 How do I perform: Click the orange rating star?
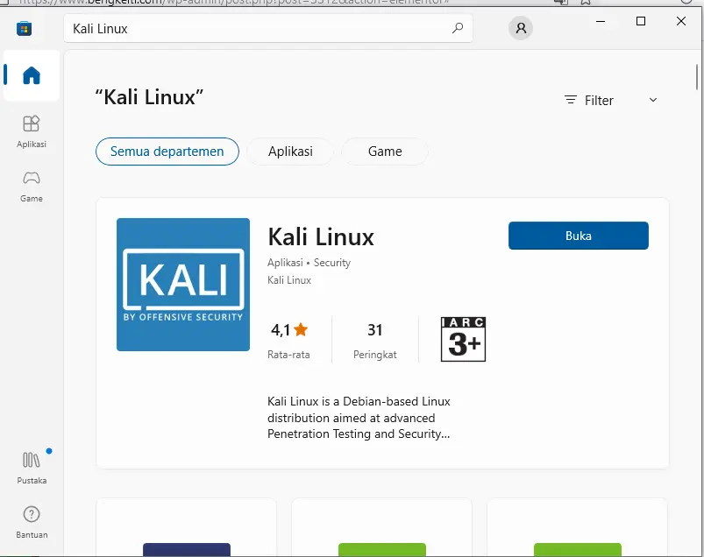click(x=301, y=329)
